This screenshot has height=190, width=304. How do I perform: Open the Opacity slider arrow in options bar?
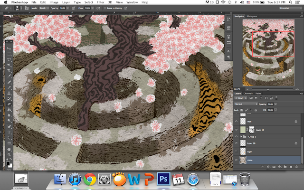click(67, 8)
